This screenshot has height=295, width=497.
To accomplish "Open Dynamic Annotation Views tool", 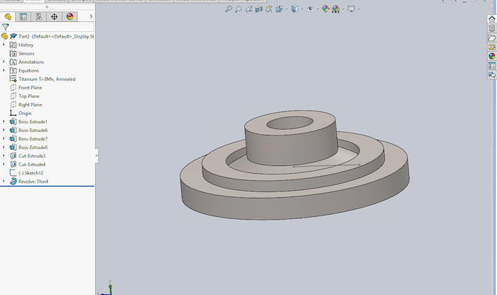I will tap(269, 9).
